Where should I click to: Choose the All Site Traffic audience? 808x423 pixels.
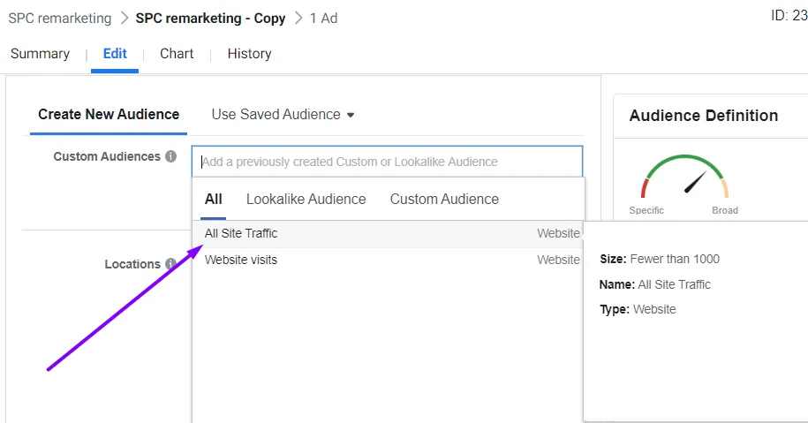click(x=389, y=233)
